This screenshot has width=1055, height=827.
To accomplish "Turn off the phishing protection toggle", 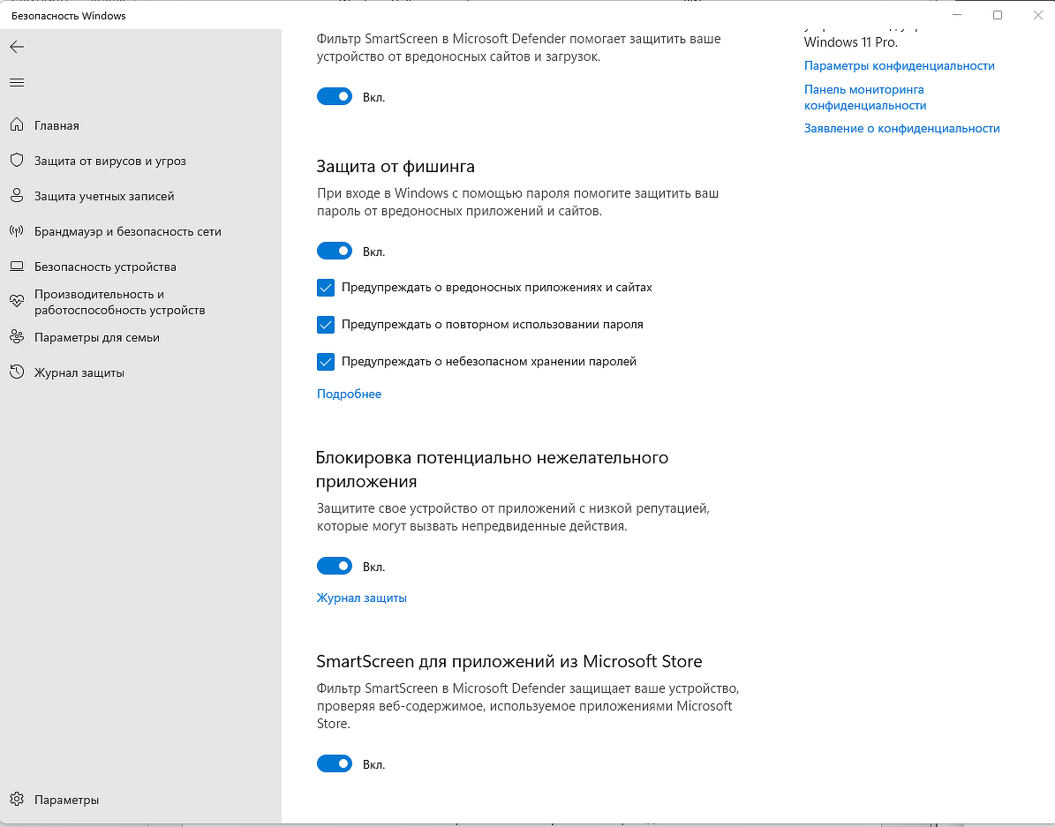I will 335,252.
